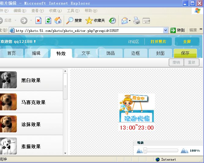Screen dimensions: 204x163
Task: Click the IE Back arrow button
Action: 1,21
